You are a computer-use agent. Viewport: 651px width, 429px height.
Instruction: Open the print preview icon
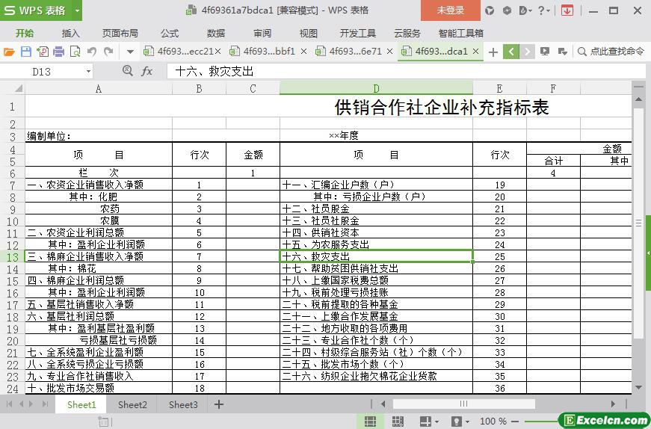pos(75,52)
